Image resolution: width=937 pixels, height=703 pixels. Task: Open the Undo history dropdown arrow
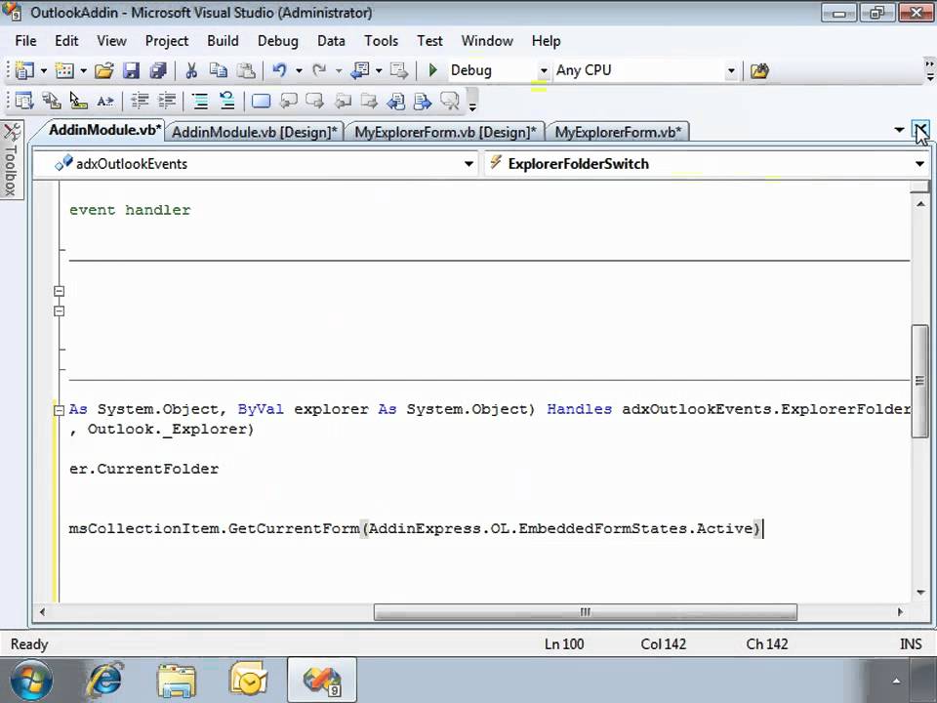click(x=299, y=71)
